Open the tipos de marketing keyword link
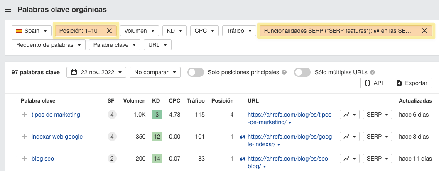Image resolution: width=439 pixels, height=171 pixels. click(x=56, y=115)
